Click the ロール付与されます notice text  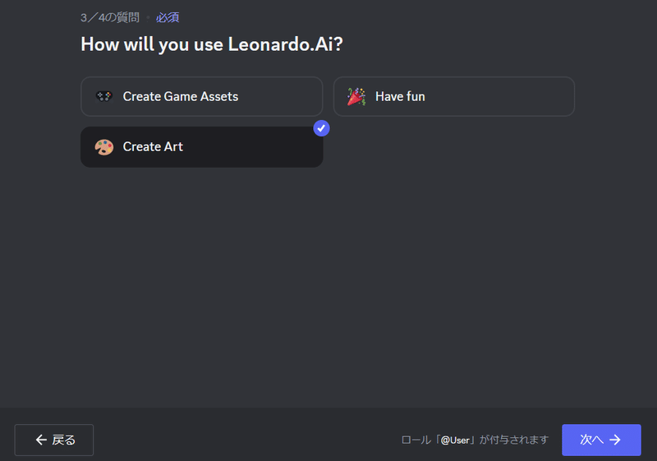click(x=475, y=440)
